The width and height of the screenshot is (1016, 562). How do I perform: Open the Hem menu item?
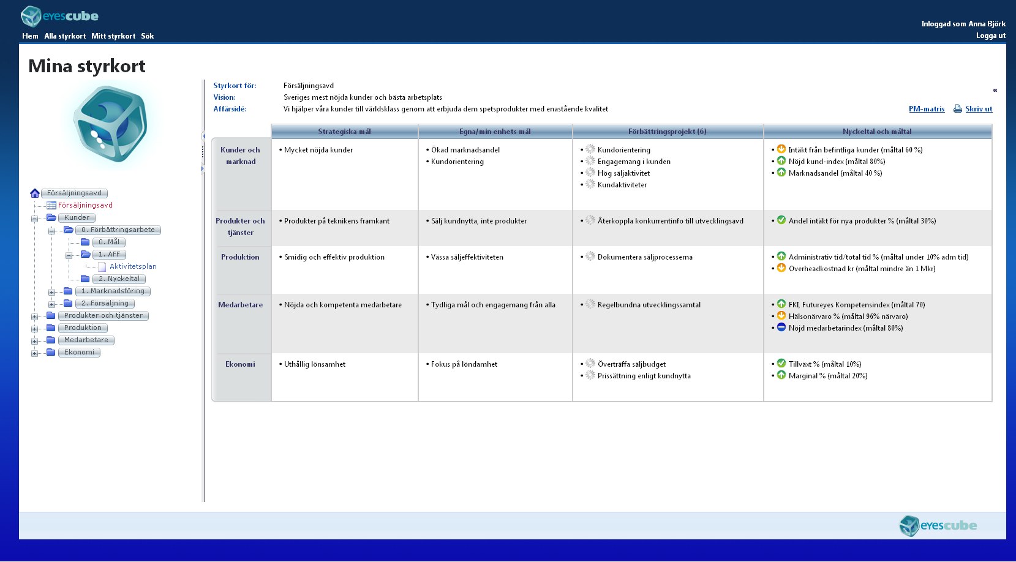coord(30,36)
